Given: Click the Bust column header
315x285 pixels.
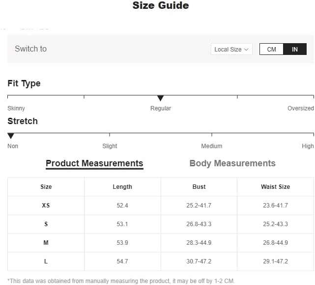Looking at the screenshot, I should [199, 187].
